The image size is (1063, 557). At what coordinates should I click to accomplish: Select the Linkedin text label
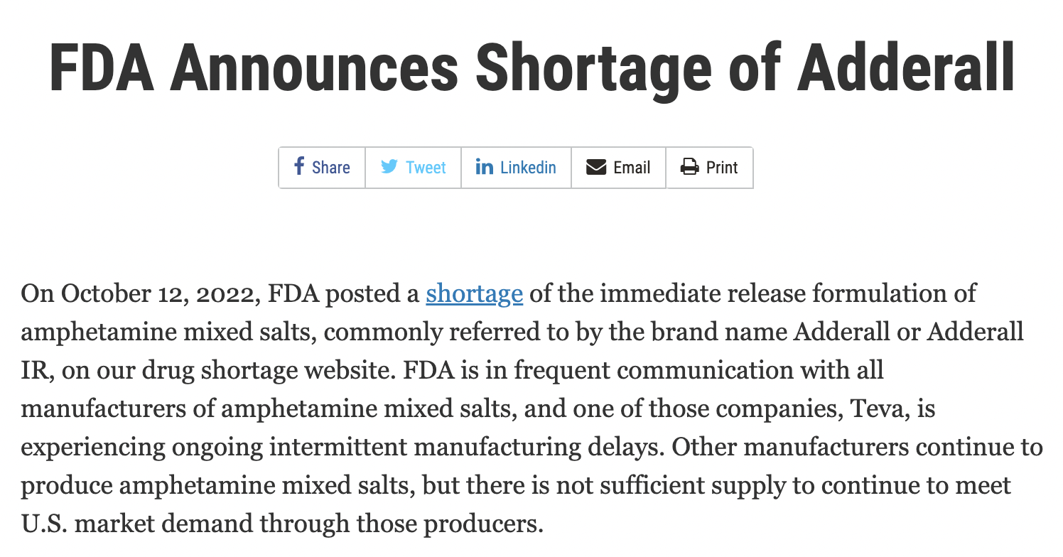pos(528,168)
